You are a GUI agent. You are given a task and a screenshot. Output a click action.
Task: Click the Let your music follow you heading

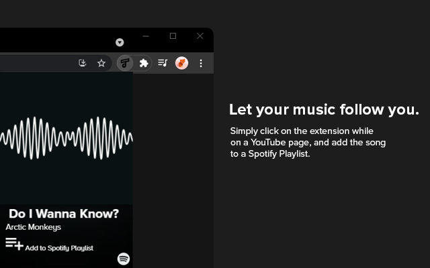click(x=324, y=110)
